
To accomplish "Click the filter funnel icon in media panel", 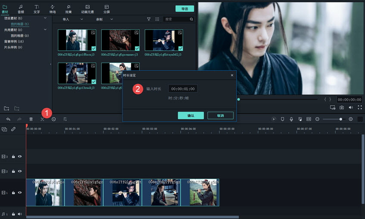I will point(149,19).
